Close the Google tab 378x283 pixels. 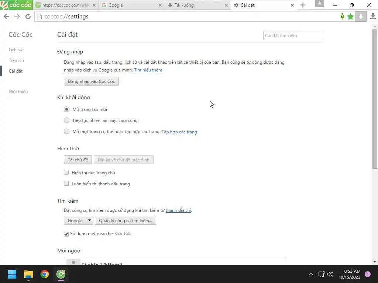point(160,5)
